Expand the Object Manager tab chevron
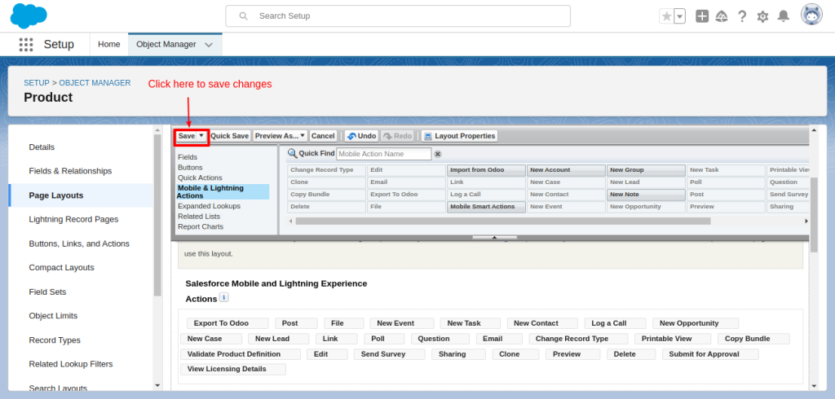The width and height of the screenshot is (835, 399). tap(209, 45)
